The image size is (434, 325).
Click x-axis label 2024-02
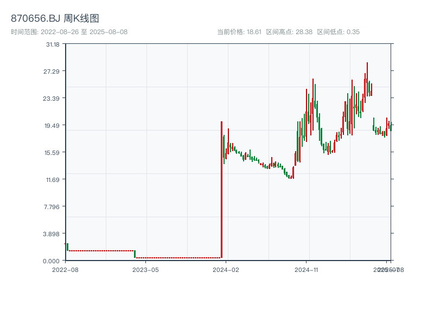click(x=226, y=270)
